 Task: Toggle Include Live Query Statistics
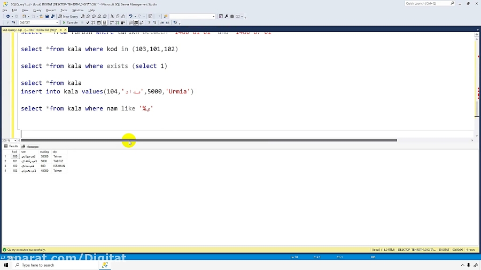point(117,22)
